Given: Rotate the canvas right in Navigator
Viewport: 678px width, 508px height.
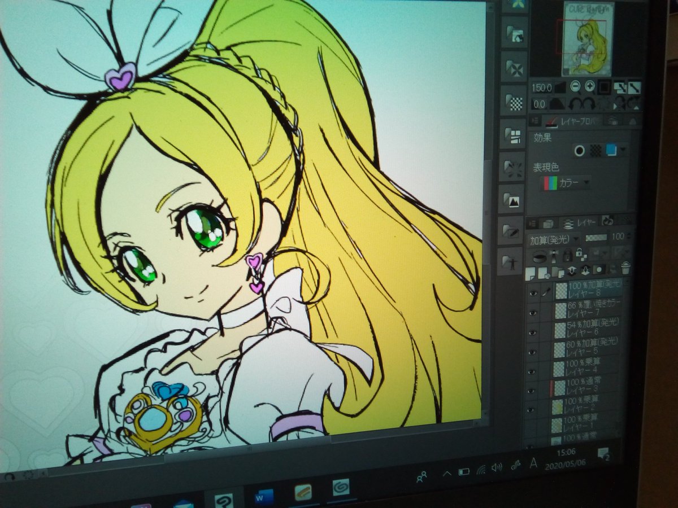Looking at the screenshot, I should pyautogui.click(x=590, y=104).
